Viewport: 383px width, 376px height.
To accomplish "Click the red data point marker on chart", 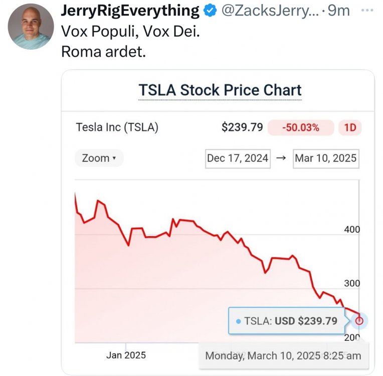I will click(x=359, y=321).
